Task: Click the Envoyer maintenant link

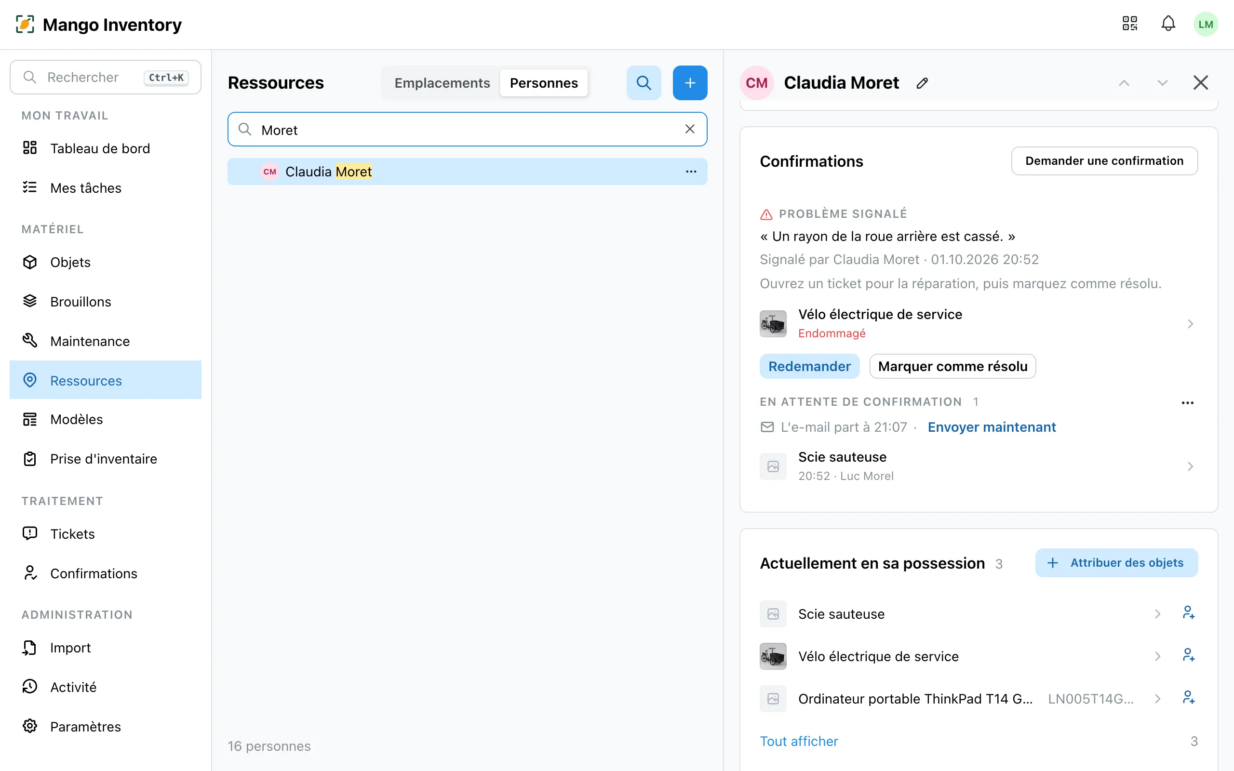Action: 991,427
